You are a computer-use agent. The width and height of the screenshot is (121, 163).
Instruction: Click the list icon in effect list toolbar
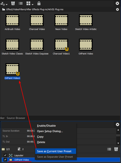coord(109,149)
